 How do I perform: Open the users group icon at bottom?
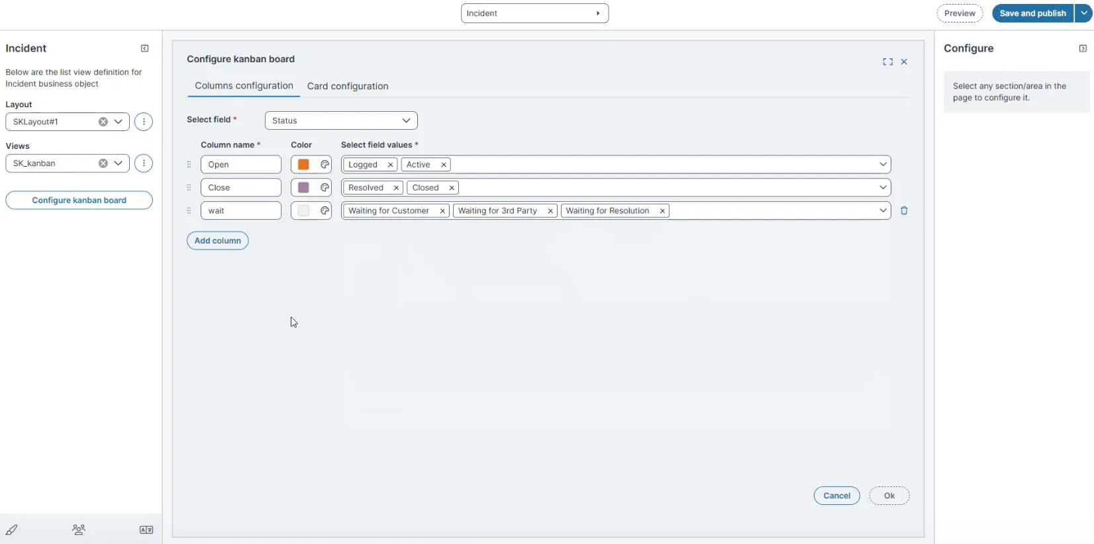(79, 529)
